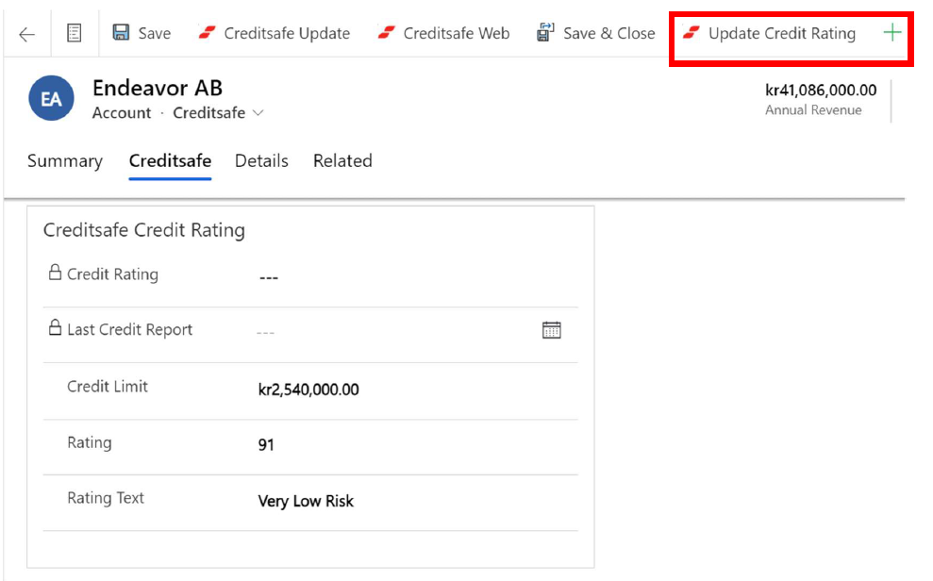
Task: Click the lock icon beside Credit Rating
Action: tap(55, 274)
